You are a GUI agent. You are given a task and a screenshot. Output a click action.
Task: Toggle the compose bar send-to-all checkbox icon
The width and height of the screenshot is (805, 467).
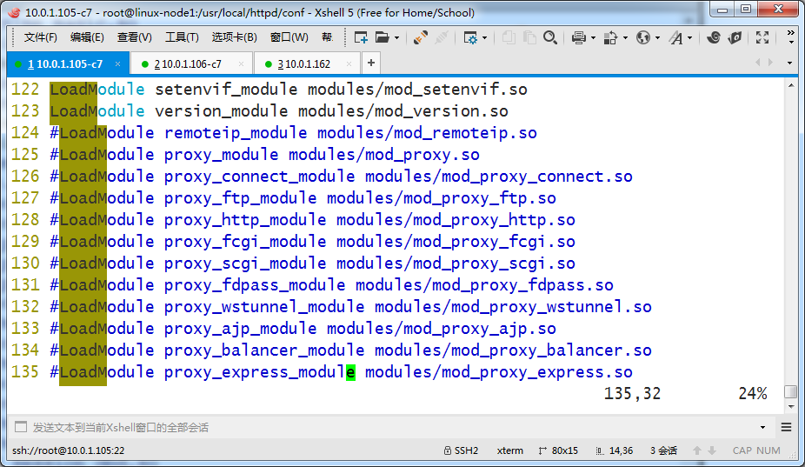click(x=21, y=427)
